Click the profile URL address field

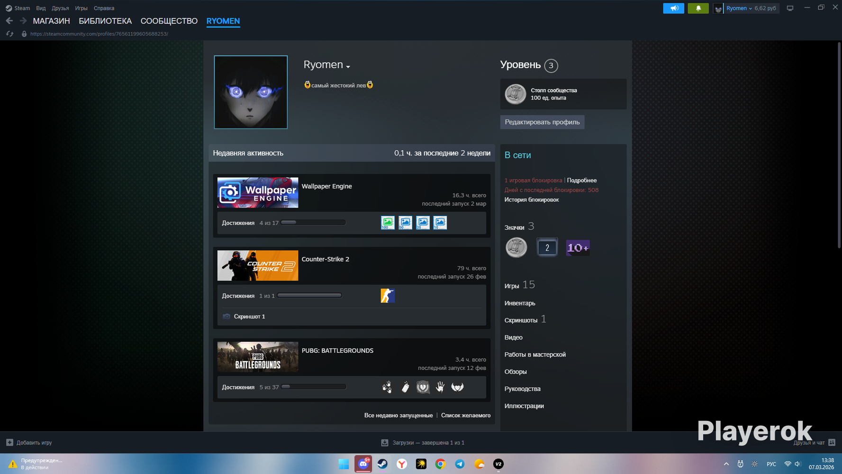(x=99, y=34)
